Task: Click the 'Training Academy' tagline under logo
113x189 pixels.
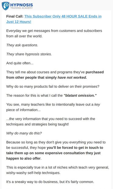Action: click(x=22, y=8)
